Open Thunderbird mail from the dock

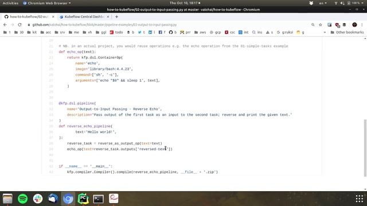pos(53,199)
